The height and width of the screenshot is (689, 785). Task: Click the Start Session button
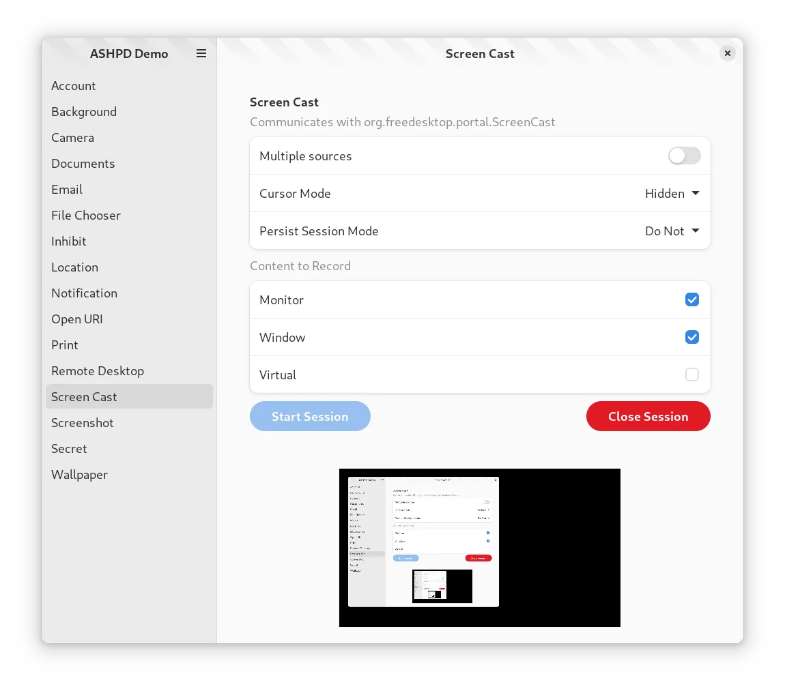tap(310, 416)
